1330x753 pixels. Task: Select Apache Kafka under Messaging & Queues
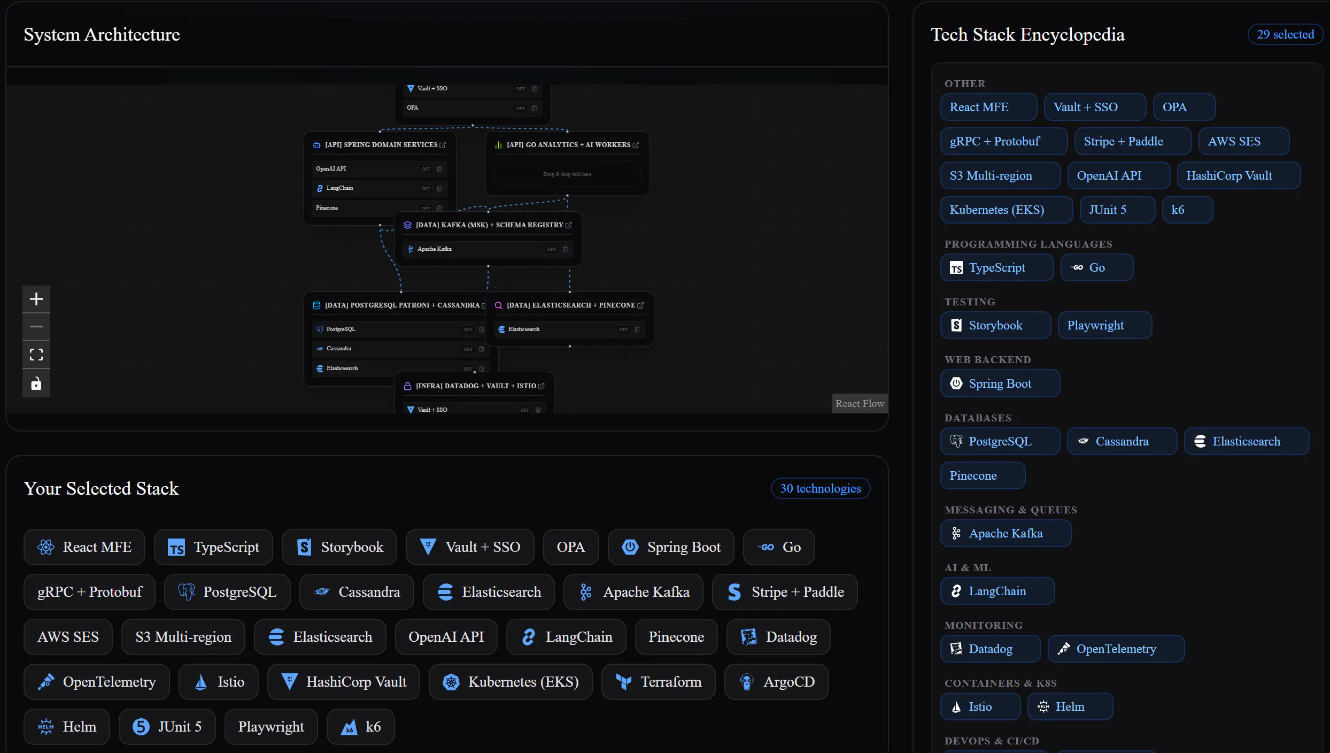1006,533
